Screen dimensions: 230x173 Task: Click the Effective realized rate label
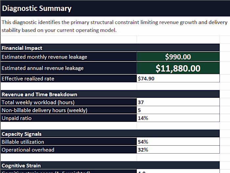coord(28,79)
